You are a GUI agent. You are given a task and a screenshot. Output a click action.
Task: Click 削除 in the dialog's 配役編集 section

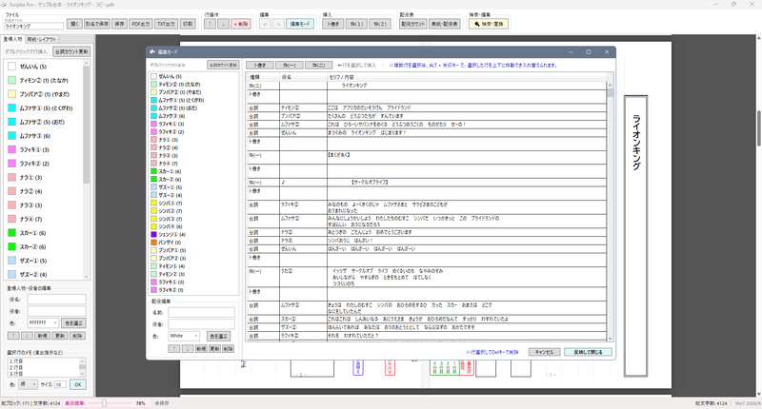(x=229, y=349)
